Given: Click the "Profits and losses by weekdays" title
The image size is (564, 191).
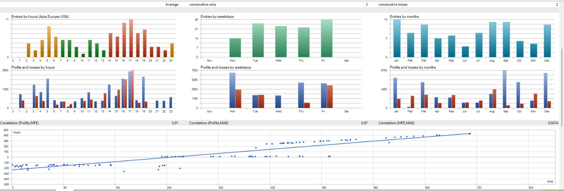Looking at the screenshot, I should [x=226, y=67].
